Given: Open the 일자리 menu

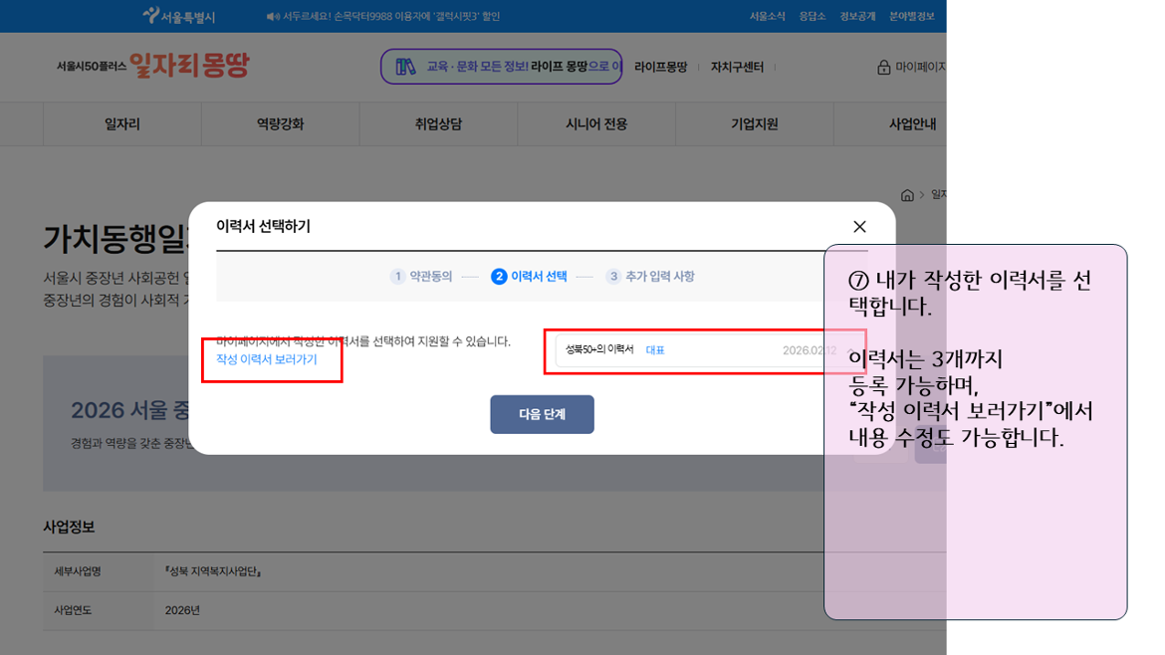Looking at the screenshot, I should coord(122,124).
